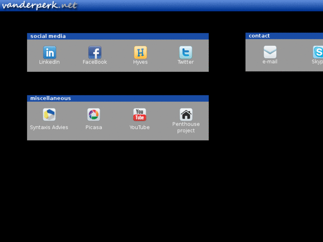Open the e-mail envelope icon
This screenshot has width=323, height=242.
click(270, 52)
